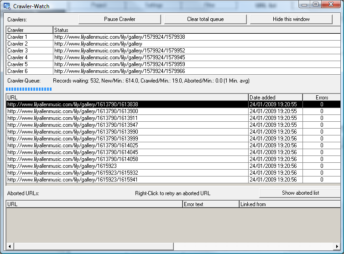Clear the total crawler queue
The height and width of the screenshot is (254, 344).
pyautogui.click(x=205, y=19)
